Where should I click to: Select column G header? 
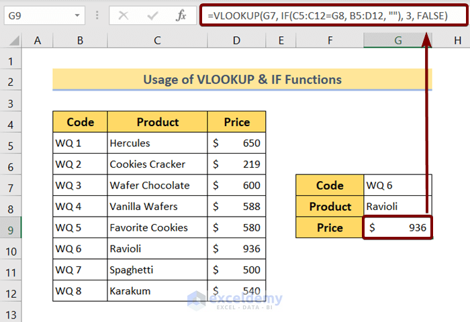[397, 40]
